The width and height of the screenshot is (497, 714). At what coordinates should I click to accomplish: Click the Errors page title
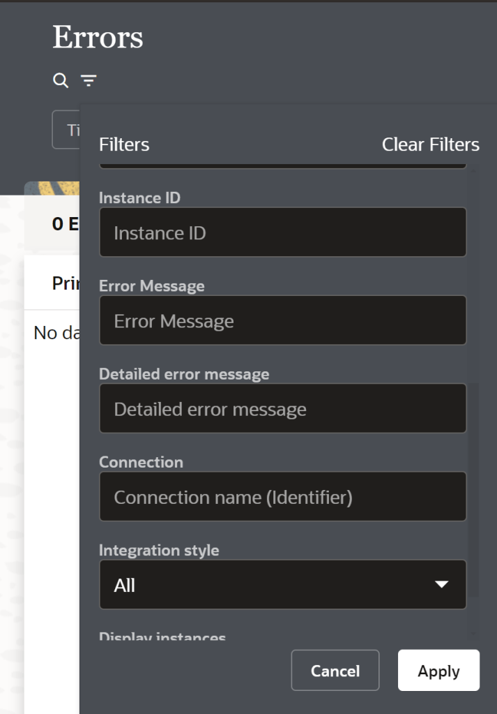[x=98, y=38]
